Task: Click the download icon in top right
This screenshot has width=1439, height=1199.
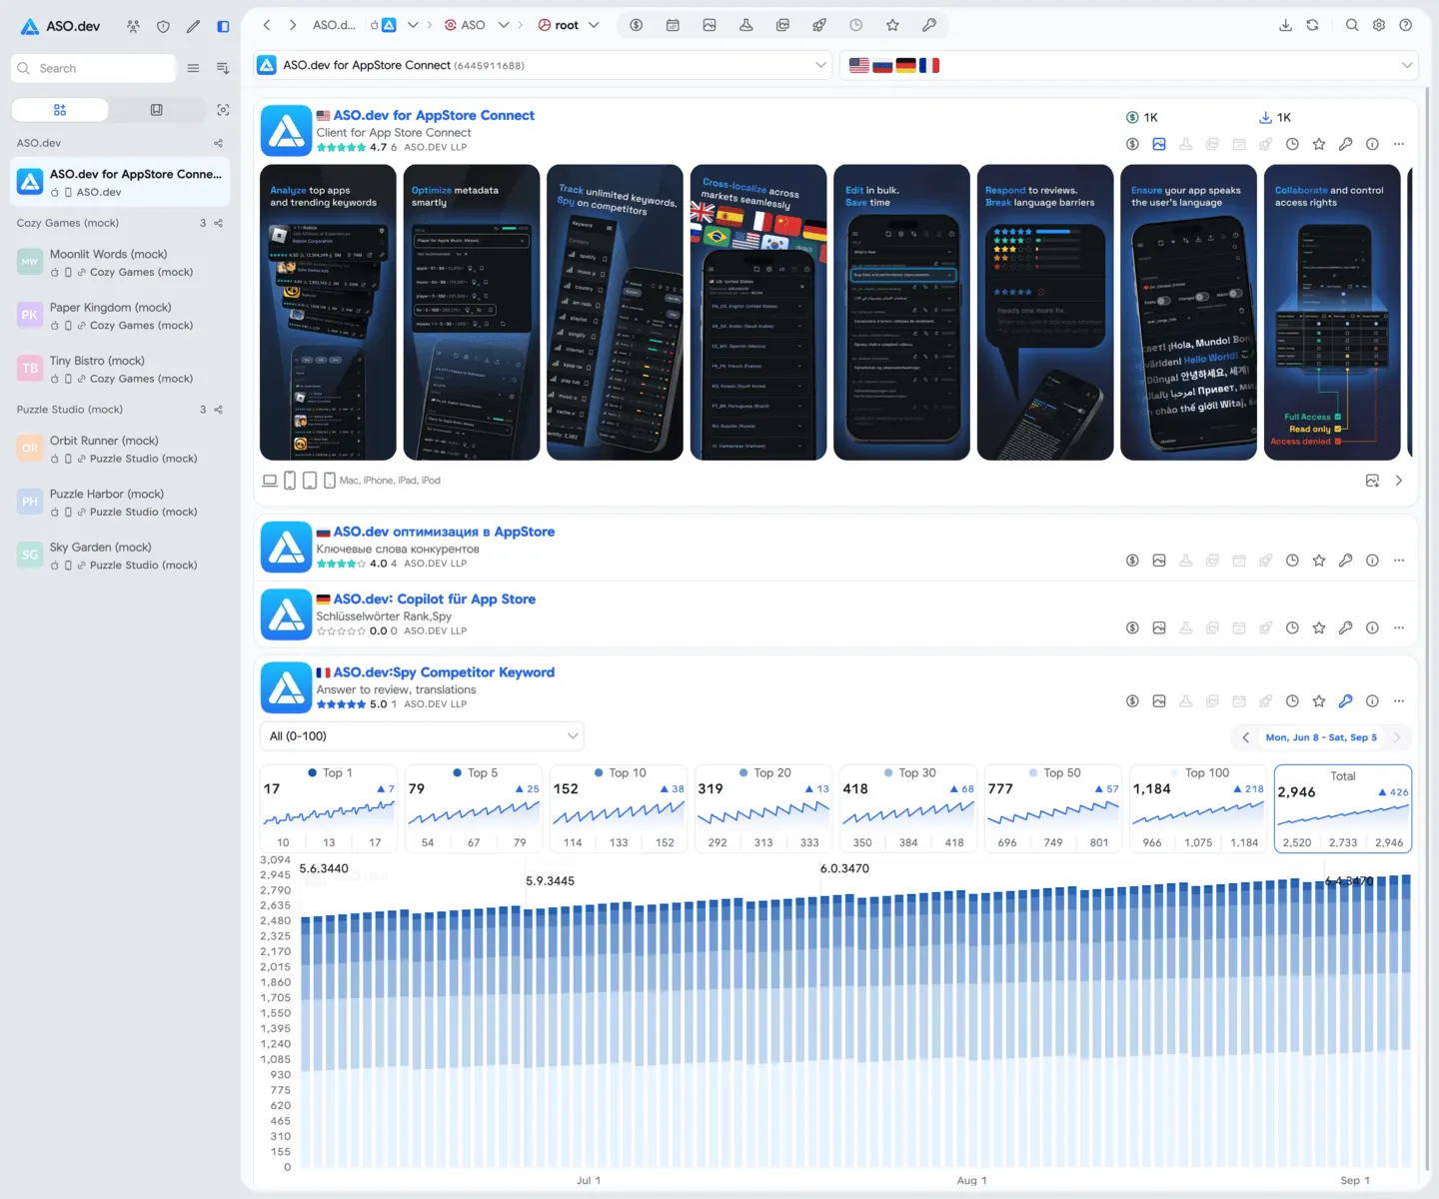Action: (x=1285, y=25)
